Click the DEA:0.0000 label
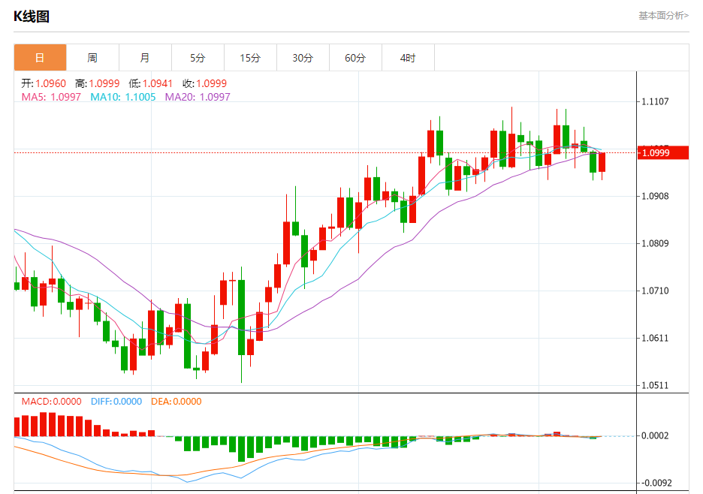Image resolution: width=703 pixels, height=494 pixels. point(177,401)
